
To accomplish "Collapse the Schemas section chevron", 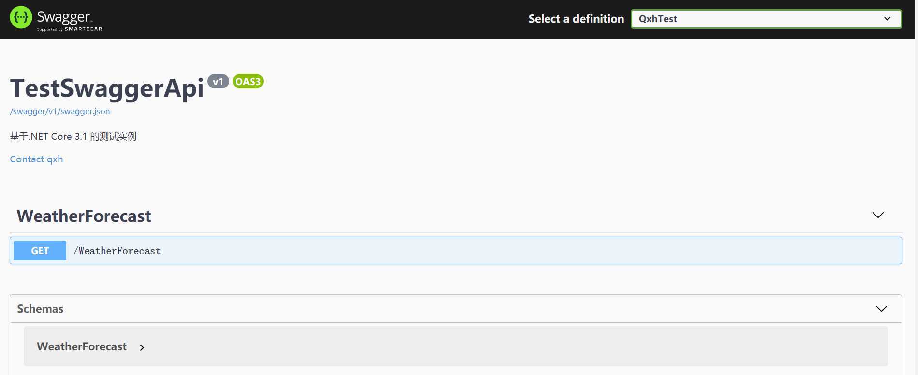I will coord(881,309).
